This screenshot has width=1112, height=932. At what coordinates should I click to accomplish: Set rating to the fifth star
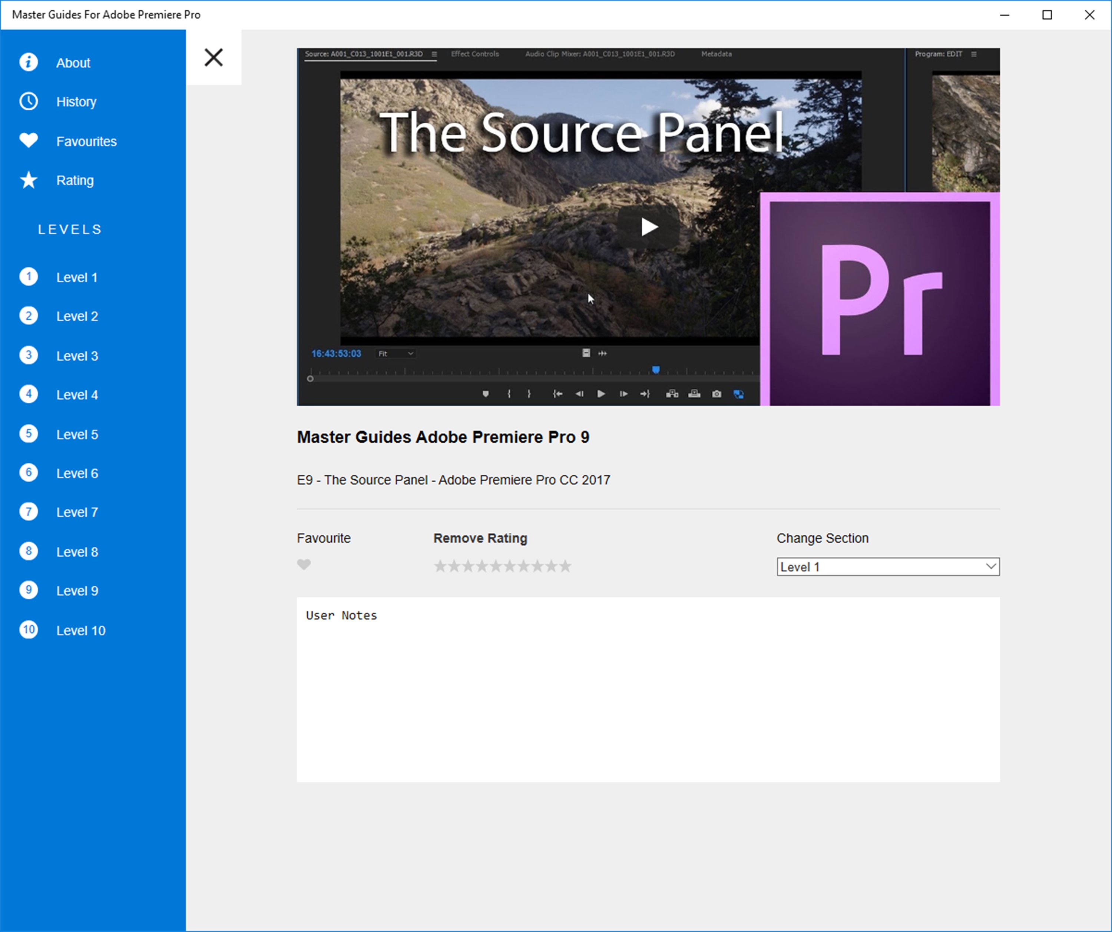pyautogui.click(x=496, y=566)
